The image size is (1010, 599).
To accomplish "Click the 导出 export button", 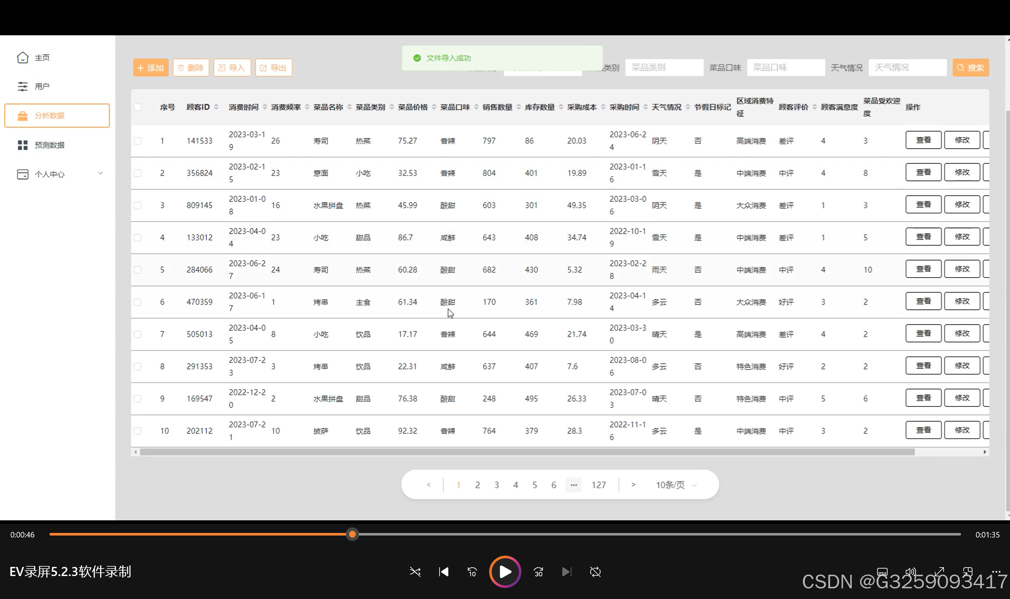I will pos(273,67).
